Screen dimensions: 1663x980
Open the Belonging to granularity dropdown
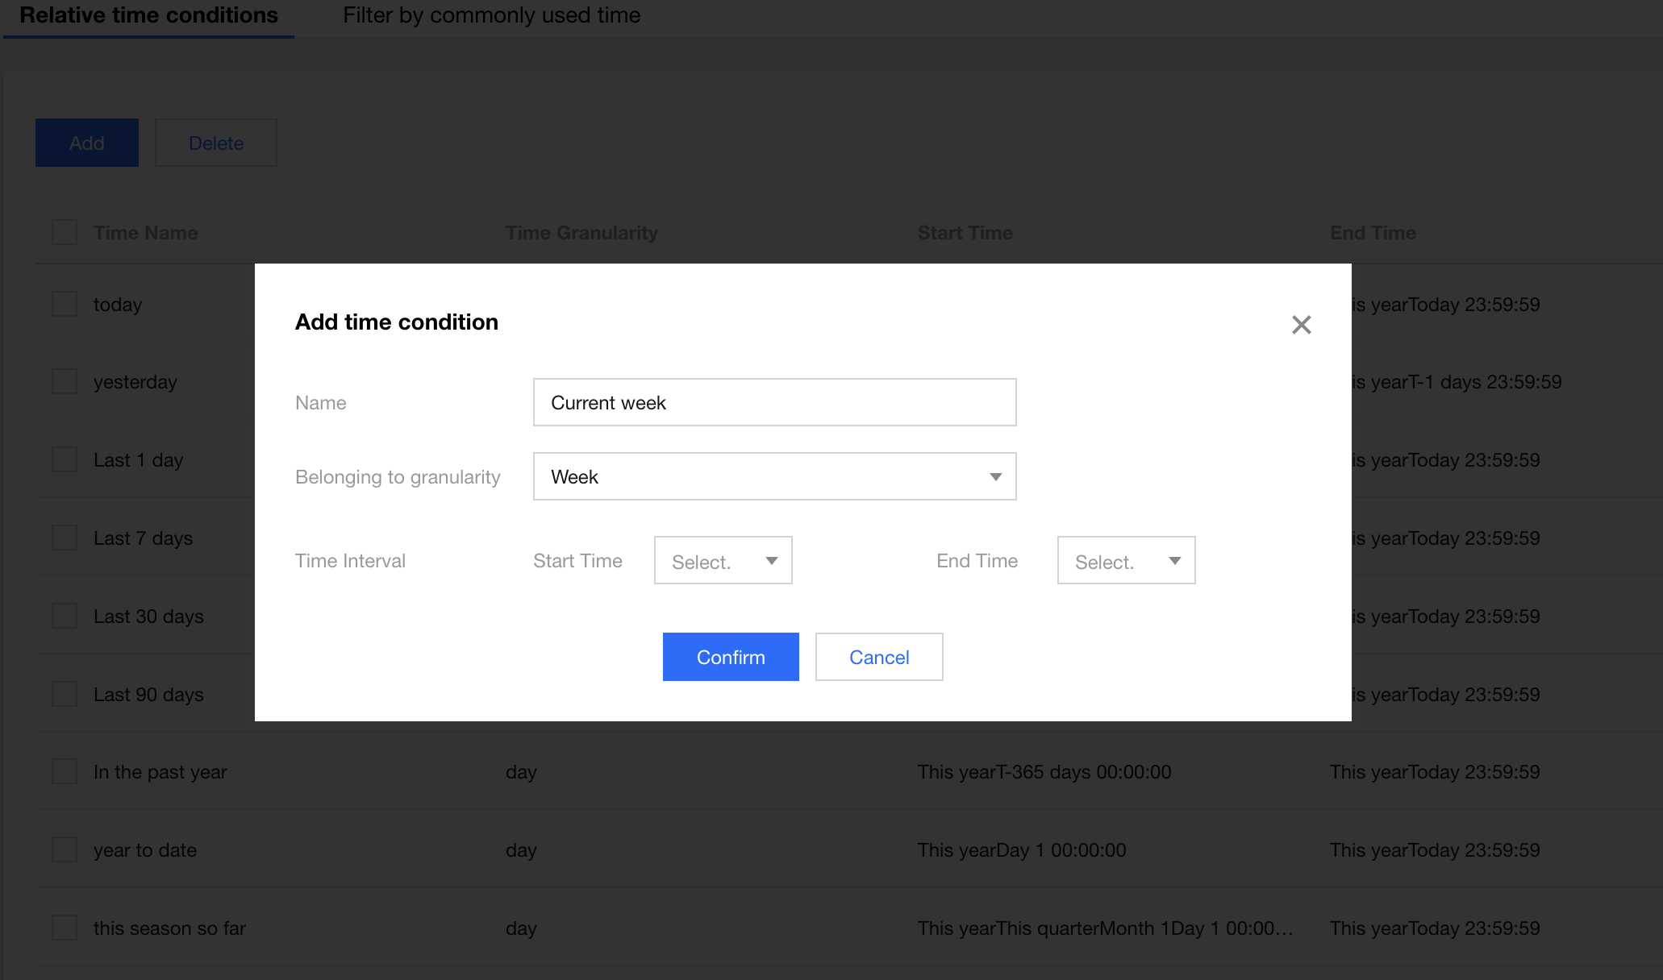click(x=774, y=476)
